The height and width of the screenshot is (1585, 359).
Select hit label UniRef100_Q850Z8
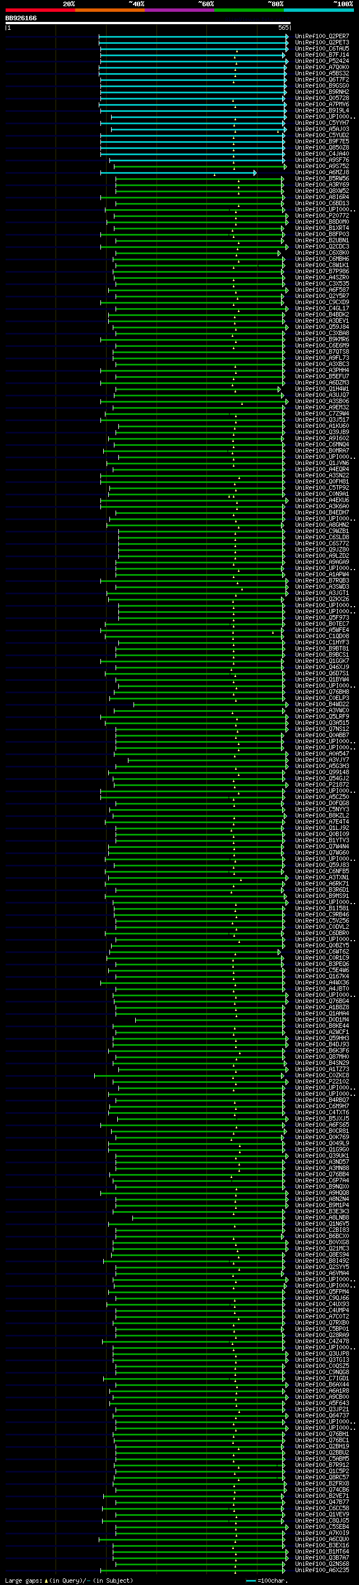(x=322, y=148)
